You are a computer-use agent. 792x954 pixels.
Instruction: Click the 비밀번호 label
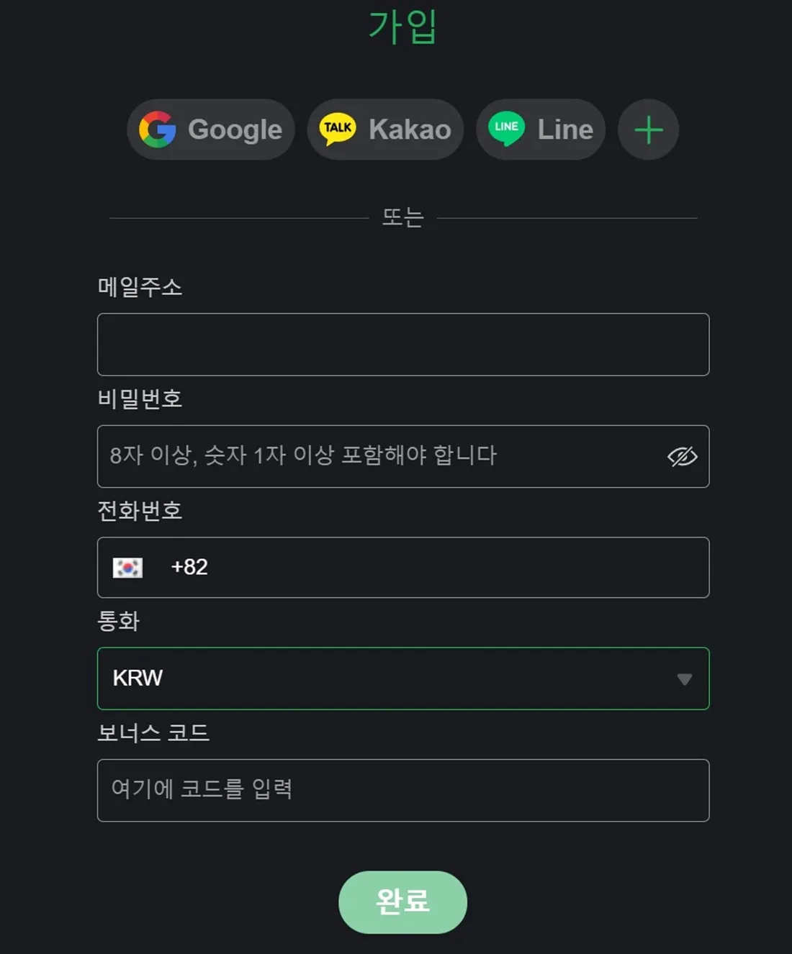pos(140,399)
